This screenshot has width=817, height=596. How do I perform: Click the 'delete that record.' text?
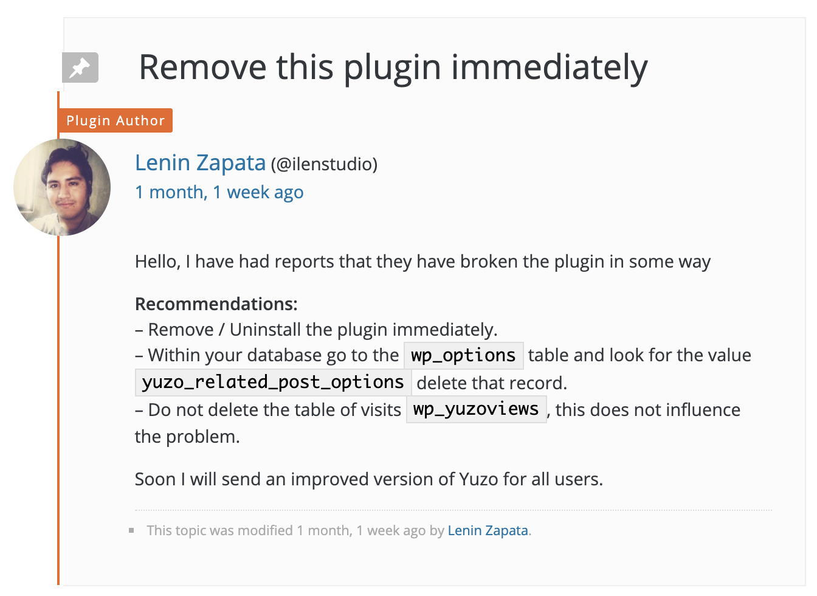coord(491,383)
